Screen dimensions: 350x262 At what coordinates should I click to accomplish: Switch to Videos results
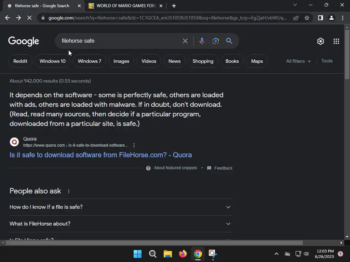coord(149,61)
